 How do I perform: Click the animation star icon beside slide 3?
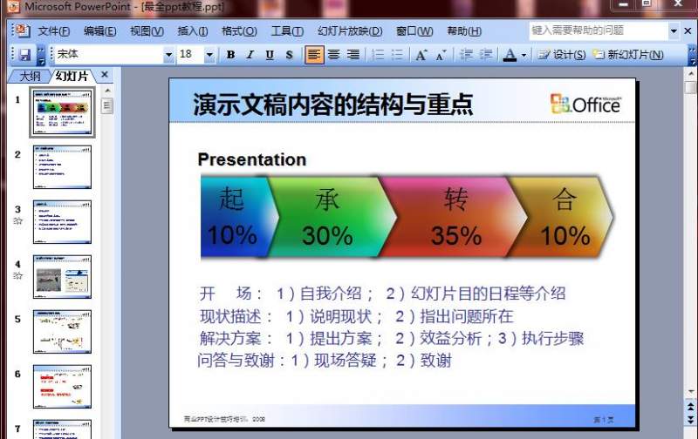point(17,221)
